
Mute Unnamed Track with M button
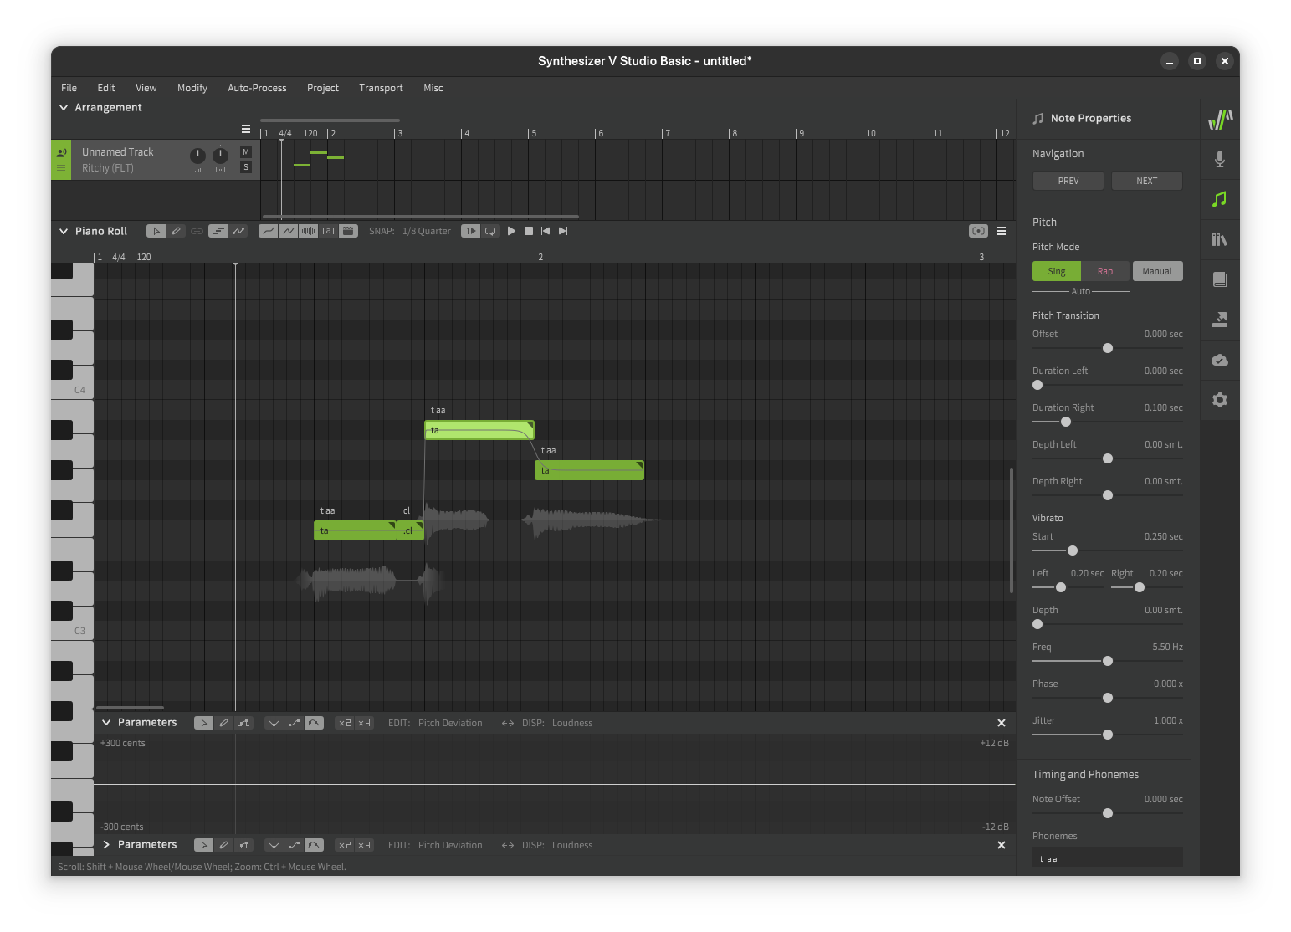(246, 152)
